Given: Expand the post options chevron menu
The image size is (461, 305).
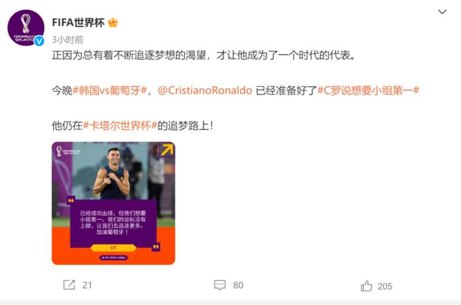Looking at the screenshot, I should (x=442, y=12).
